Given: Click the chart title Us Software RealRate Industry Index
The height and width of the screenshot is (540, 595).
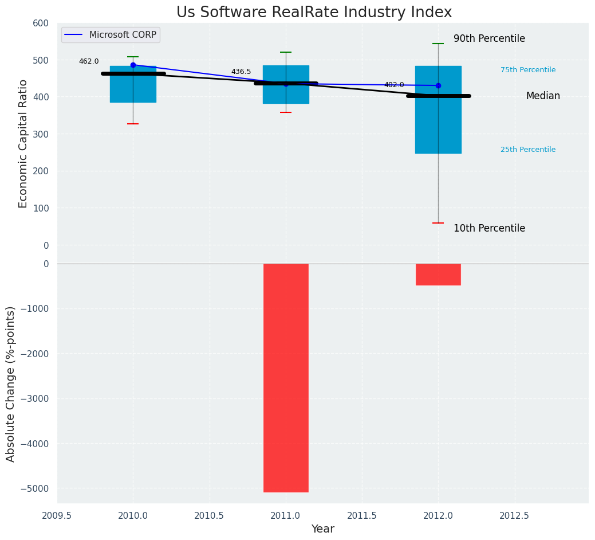Looking at the screenshot, I should point(314,13).
